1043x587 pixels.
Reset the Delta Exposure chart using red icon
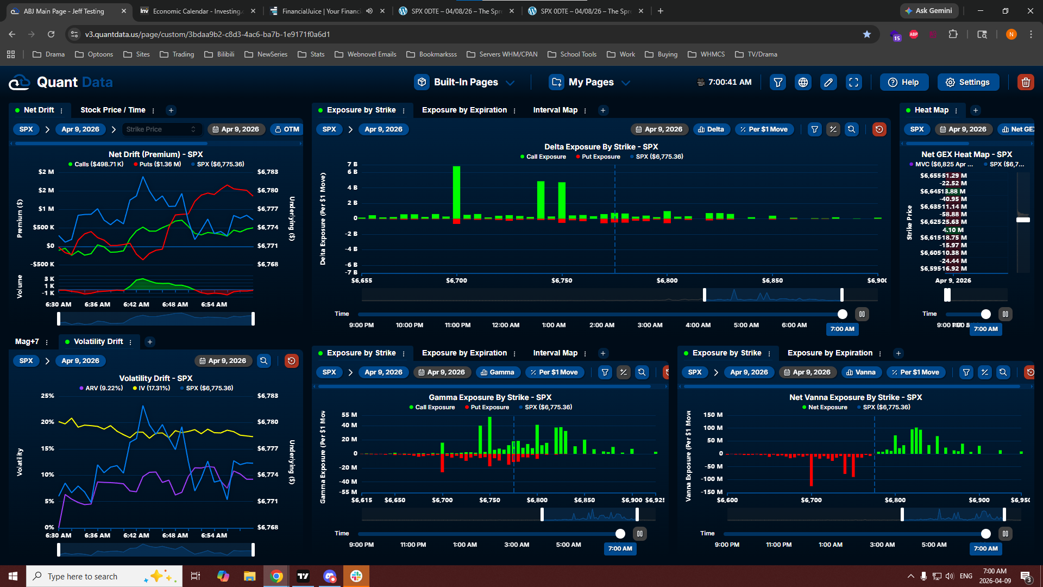coord(879,129)
